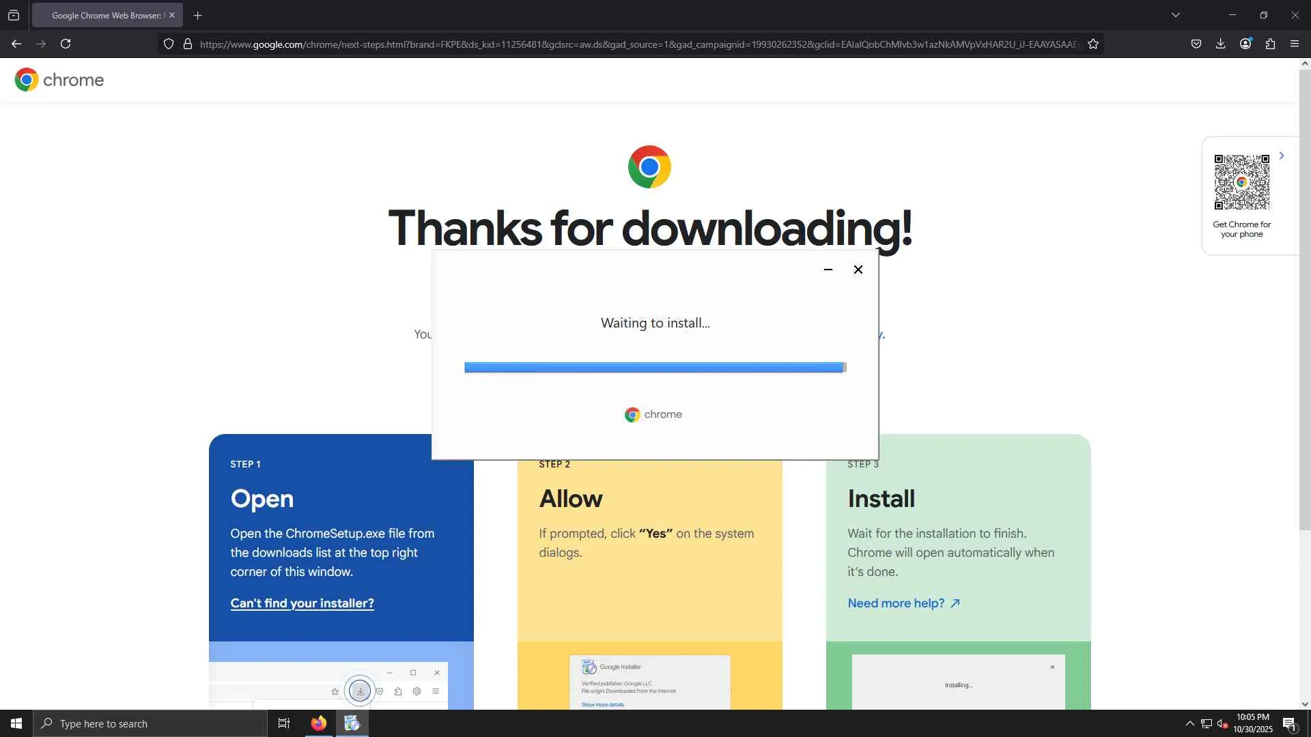Open a new tab with plus button
The height and width of the screenshot is (737, 1311).
[x=198, y=15]
